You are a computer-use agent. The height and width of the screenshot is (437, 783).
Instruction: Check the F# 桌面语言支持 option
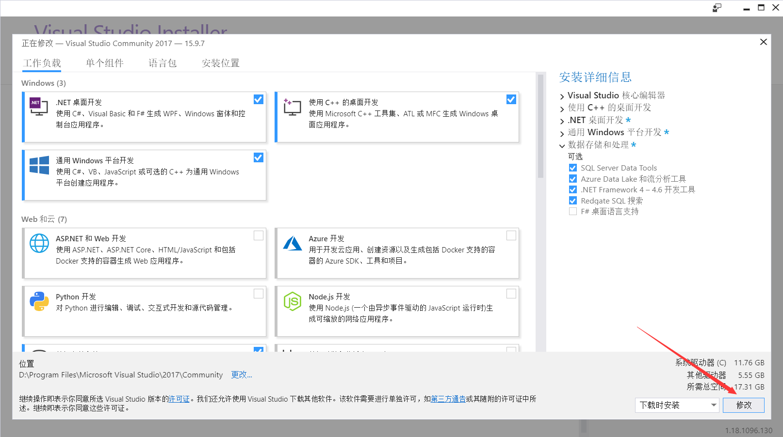573,212
